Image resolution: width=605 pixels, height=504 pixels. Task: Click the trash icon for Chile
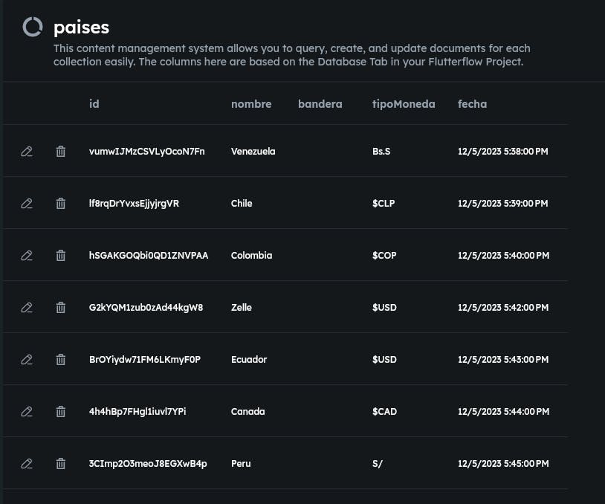click(x=60, y=204)
